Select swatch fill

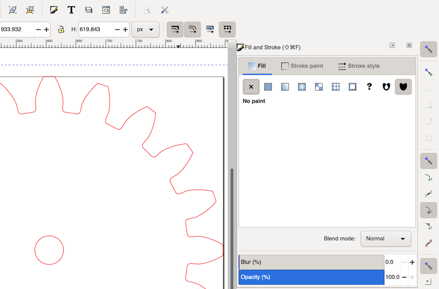[352, 87]
